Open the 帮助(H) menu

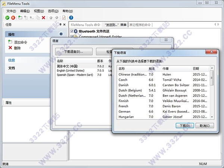(68, 11)
